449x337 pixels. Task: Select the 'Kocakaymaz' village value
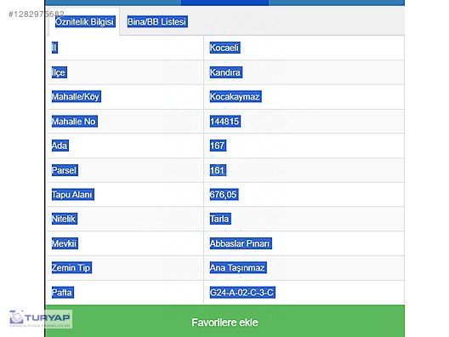click(236, 96)
